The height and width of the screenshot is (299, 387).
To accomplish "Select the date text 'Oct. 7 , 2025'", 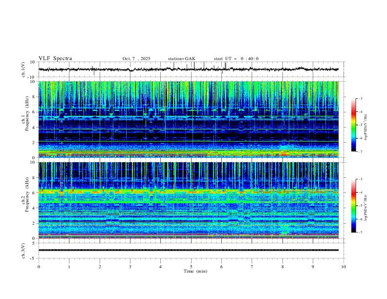I will pyautogui.click(x=136, y=59).
